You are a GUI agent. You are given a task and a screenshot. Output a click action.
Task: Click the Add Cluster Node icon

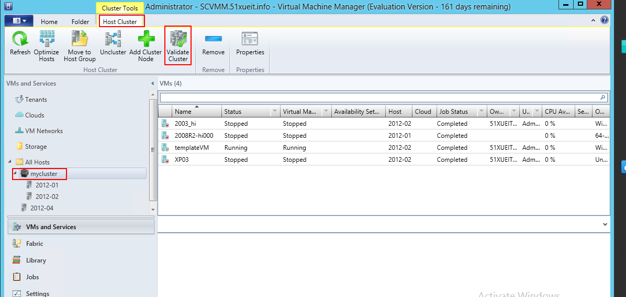[x=146, y=39]
